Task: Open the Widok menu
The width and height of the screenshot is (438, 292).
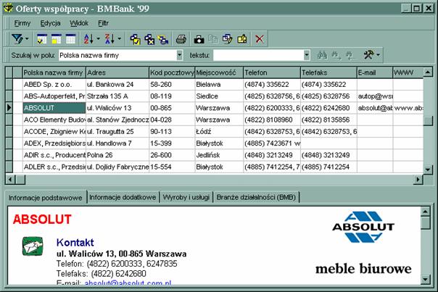Action: pyautogui.click(x=79, y=23)
